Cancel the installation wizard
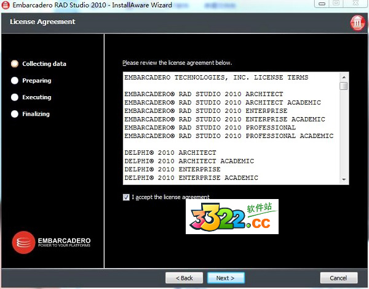The height and width of the screenshot is (289, 369). (338, 278)
